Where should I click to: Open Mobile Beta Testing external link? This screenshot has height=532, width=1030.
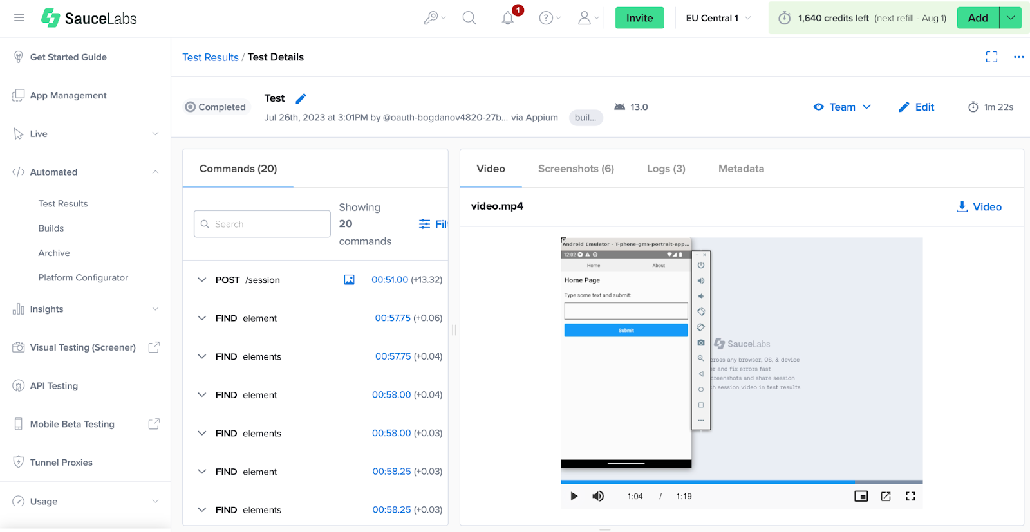(x=85, y=424)
